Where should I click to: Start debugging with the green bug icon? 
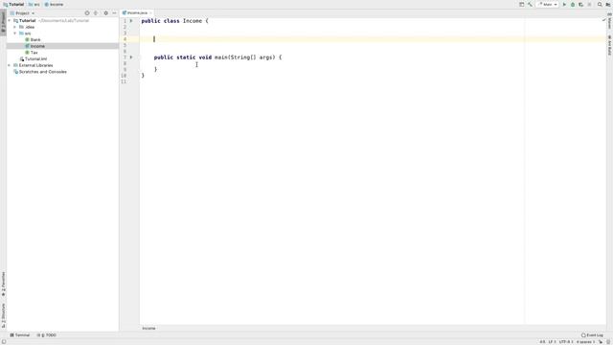573,4
